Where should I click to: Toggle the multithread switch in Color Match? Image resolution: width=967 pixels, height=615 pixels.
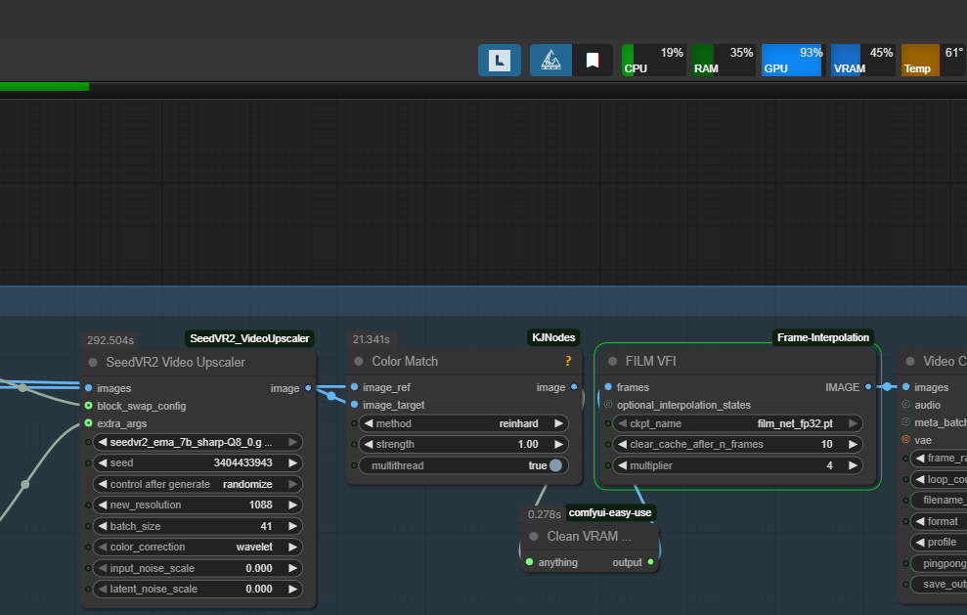[555, 465]
